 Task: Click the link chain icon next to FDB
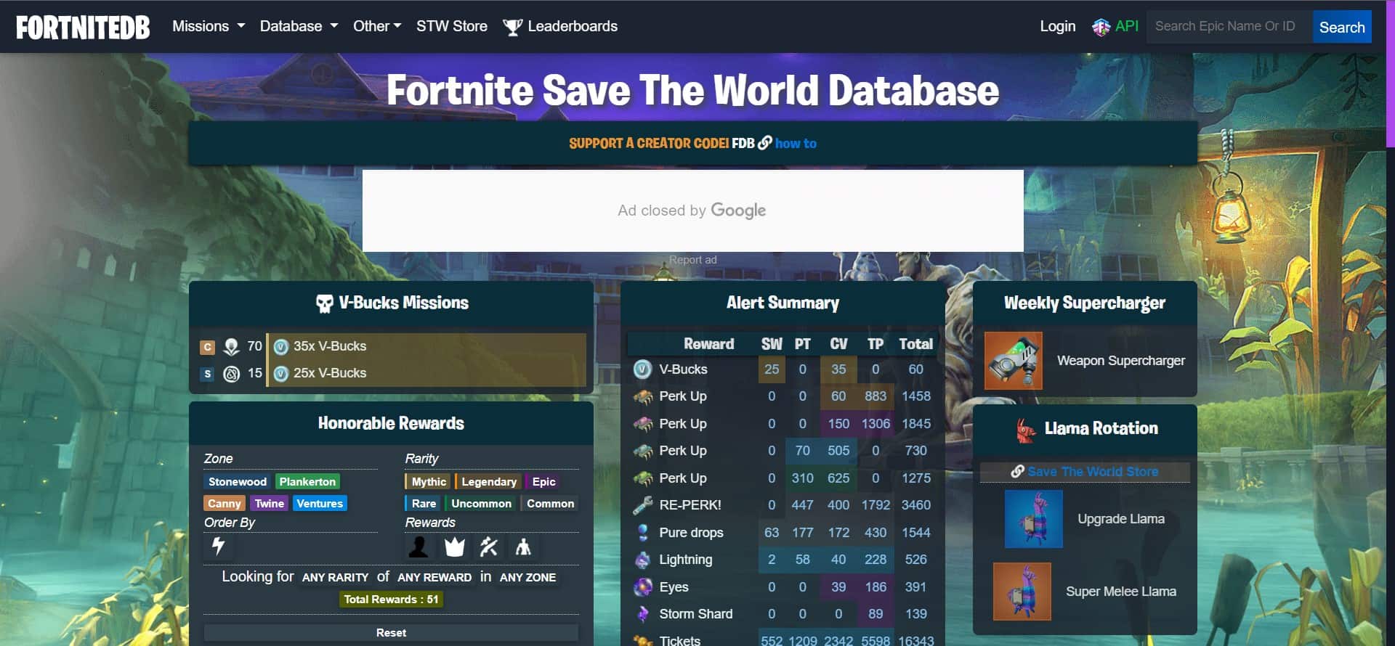pyautogui.click(x=764, y=143)
